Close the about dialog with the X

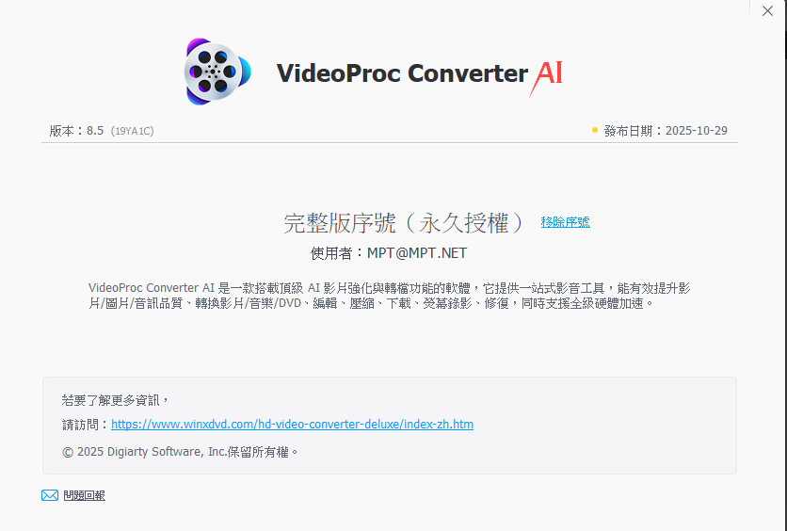click(767, 11)
